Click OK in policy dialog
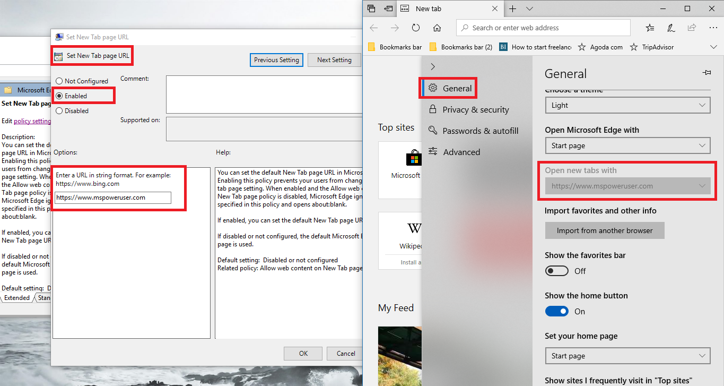 (303, 353)
